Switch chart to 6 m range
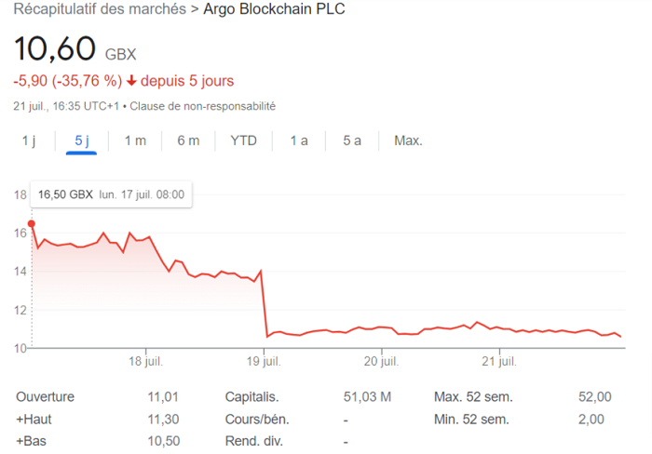 click(188, 140)
